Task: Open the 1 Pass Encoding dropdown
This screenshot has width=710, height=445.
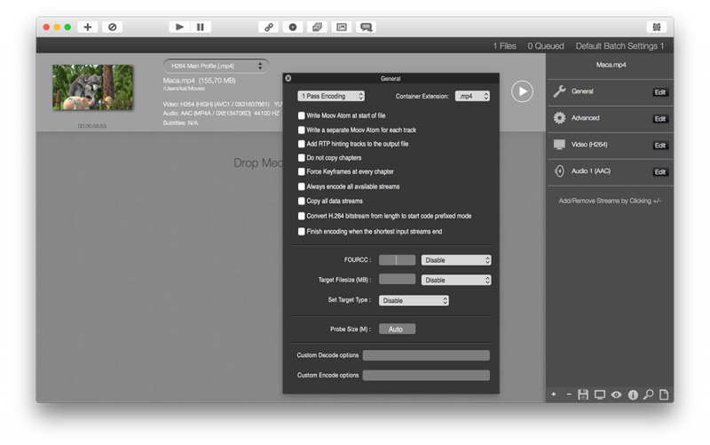Action: point(331,96)
